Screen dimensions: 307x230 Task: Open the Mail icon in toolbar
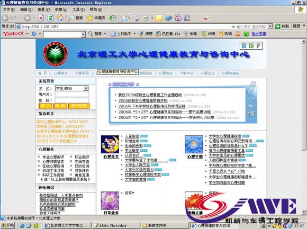[x=124, y=18]
